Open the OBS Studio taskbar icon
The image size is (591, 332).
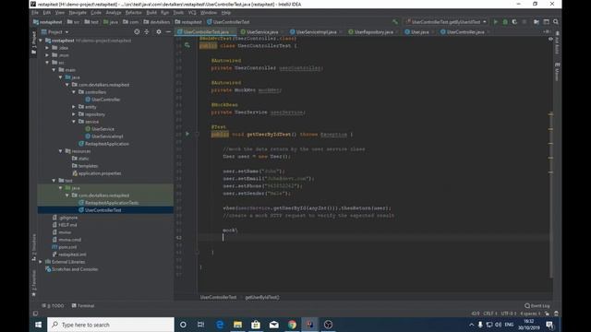point(329,325)
